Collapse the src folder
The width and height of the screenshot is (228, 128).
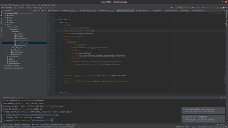6,25
